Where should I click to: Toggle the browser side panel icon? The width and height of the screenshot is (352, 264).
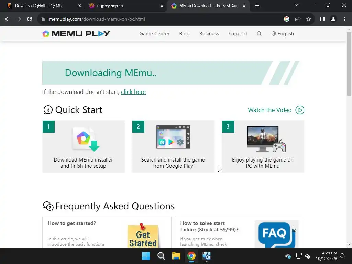[x=322, y=19]
